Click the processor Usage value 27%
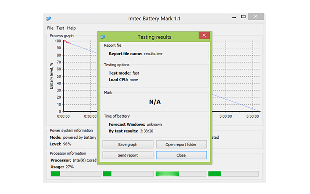 69,167
